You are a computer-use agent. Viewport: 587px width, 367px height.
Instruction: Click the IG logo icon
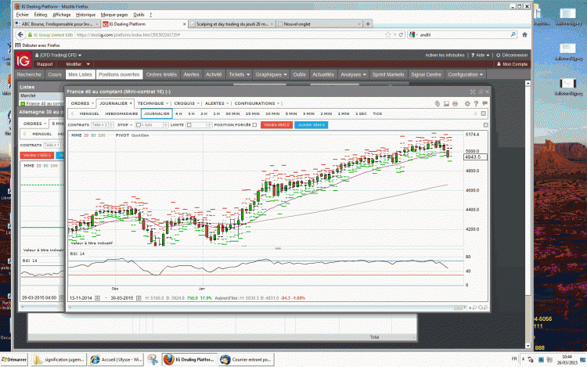23,59
